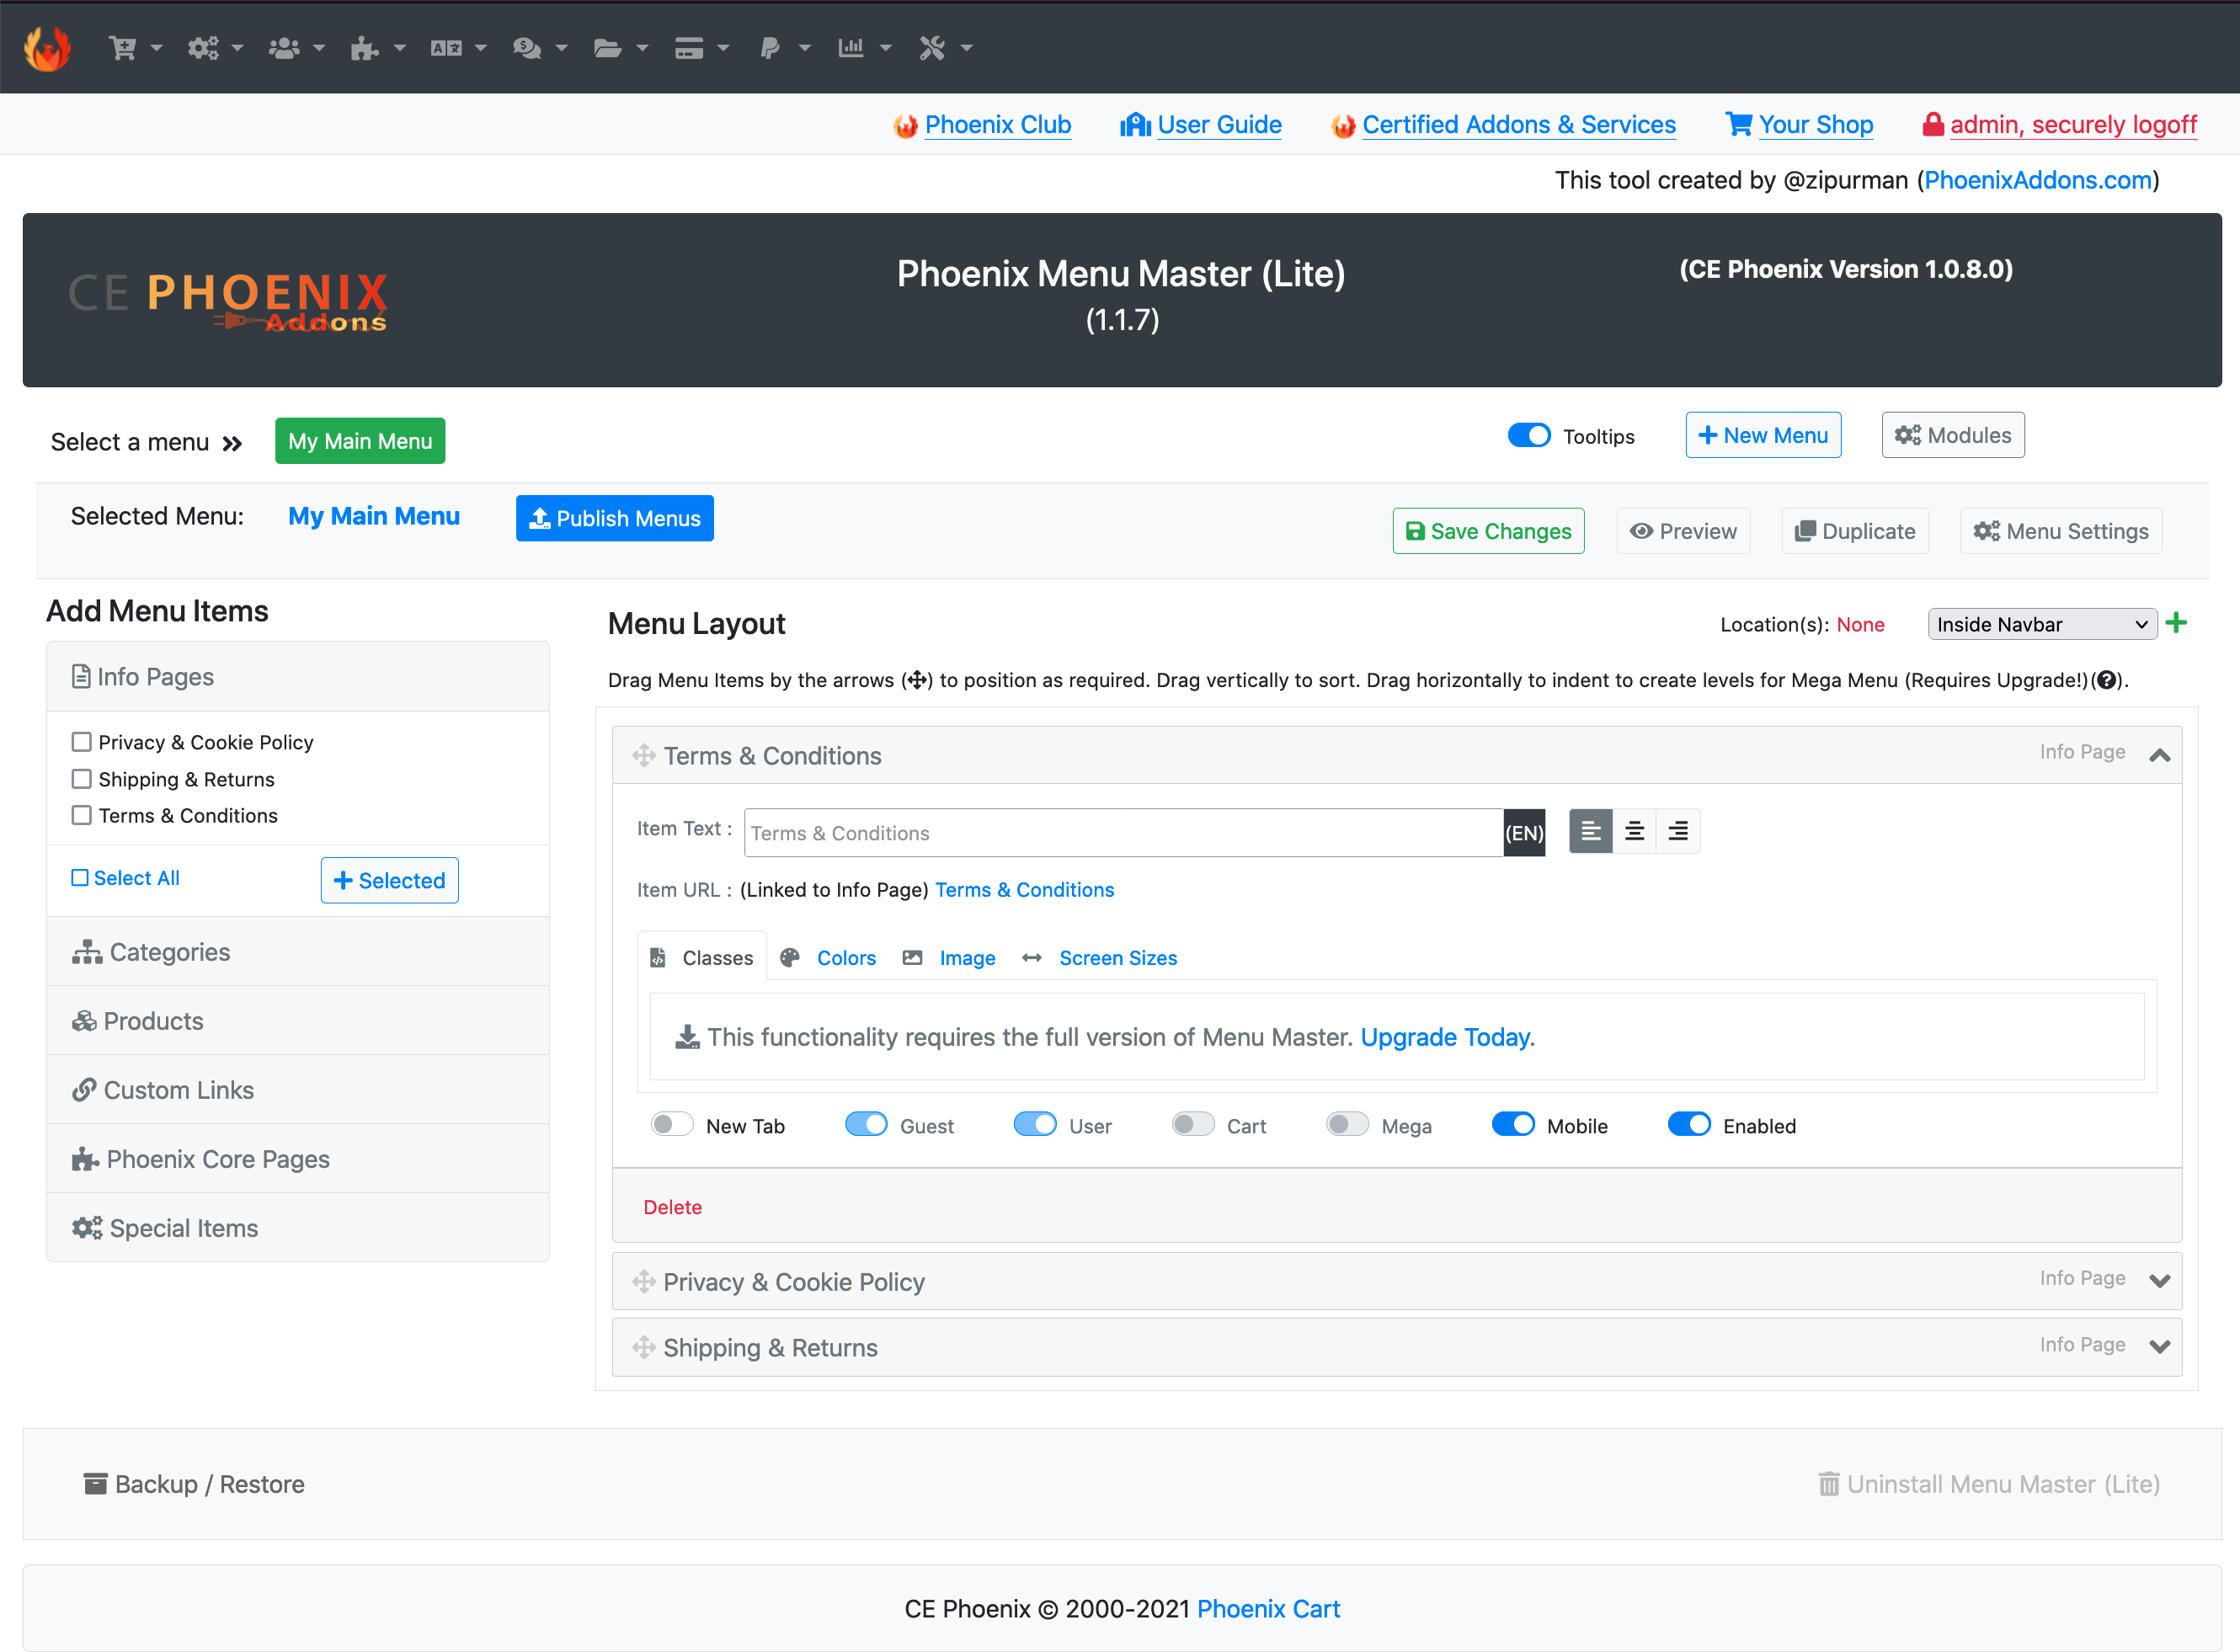This screenshot has height=1652, width=2240.
Task: Open the bar chart icon menu in the dark top navbar
Action: tap(864, 47)
